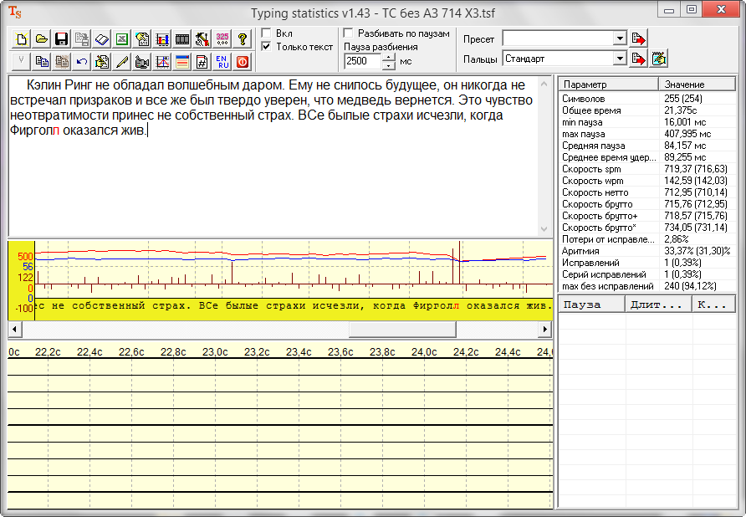
Task: Open the 'Пресет' dropdown list
Action: pyautogui.click(x=619, y=38)
